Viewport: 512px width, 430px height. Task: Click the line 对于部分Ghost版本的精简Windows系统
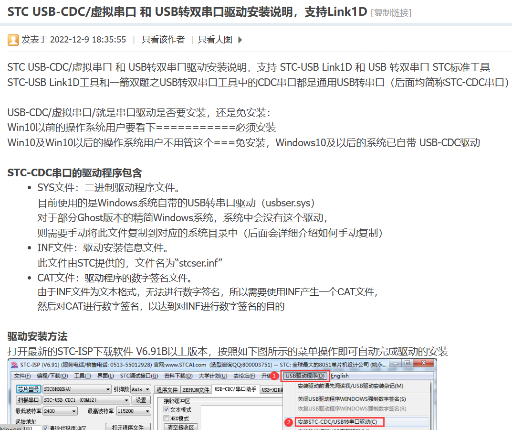tap(182, 218)
